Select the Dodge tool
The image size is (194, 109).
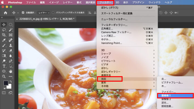[x=4, y=61]
